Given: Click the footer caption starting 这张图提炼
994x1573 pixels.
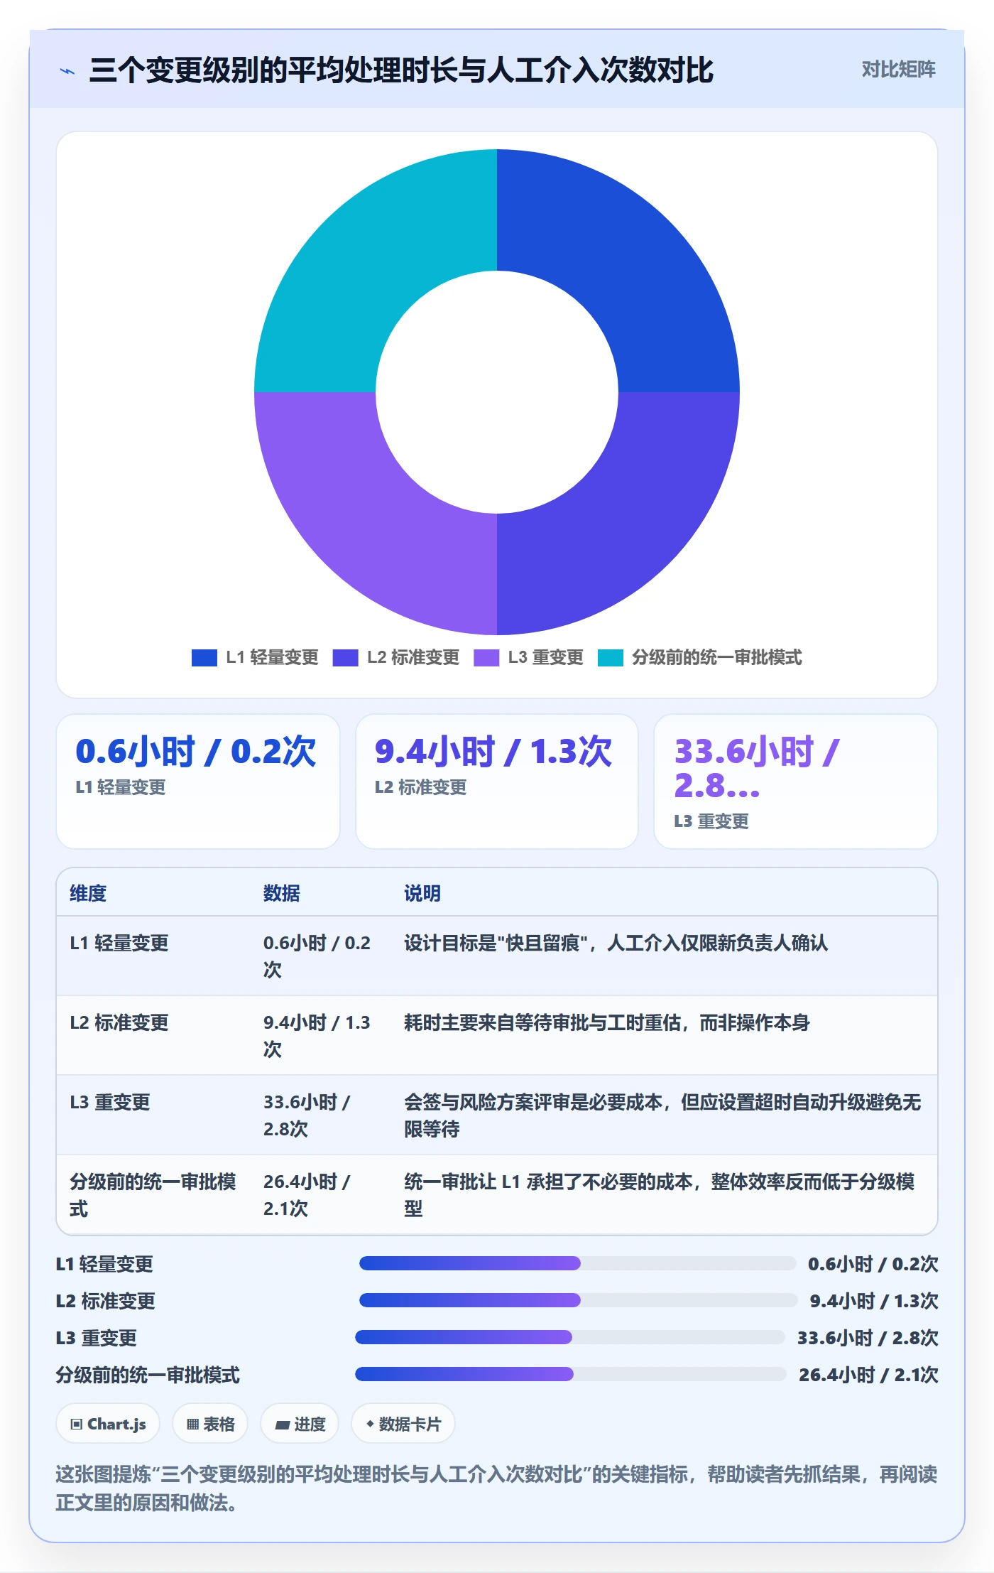Looking at the screenshot, I should [x=496, y=1488].
